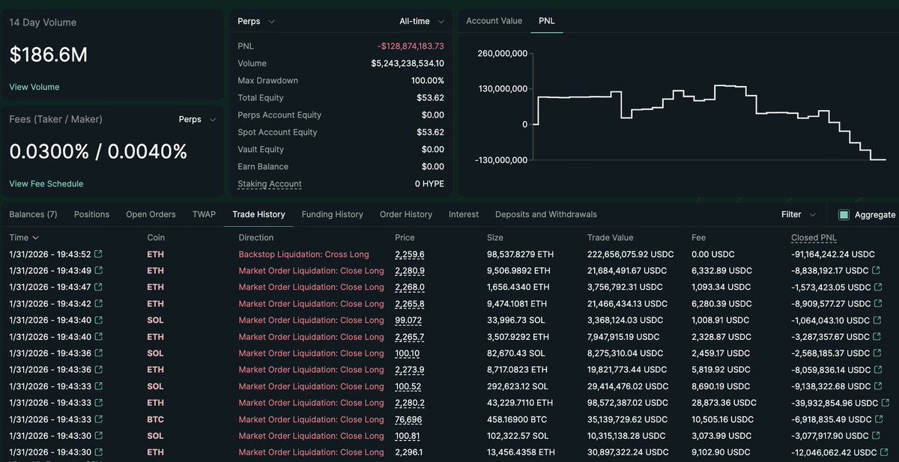Sort trades by the Time column header
The image size is (899, 462).
tap(24, 237)
